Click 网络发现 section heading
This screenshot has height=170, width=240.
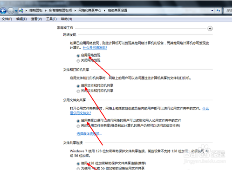click(69, 35)
